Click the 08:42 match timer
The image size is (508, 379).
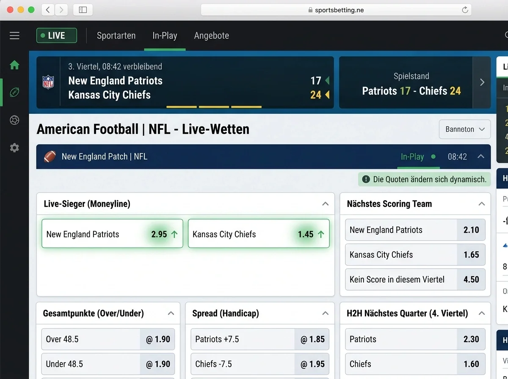click(458, 157)
